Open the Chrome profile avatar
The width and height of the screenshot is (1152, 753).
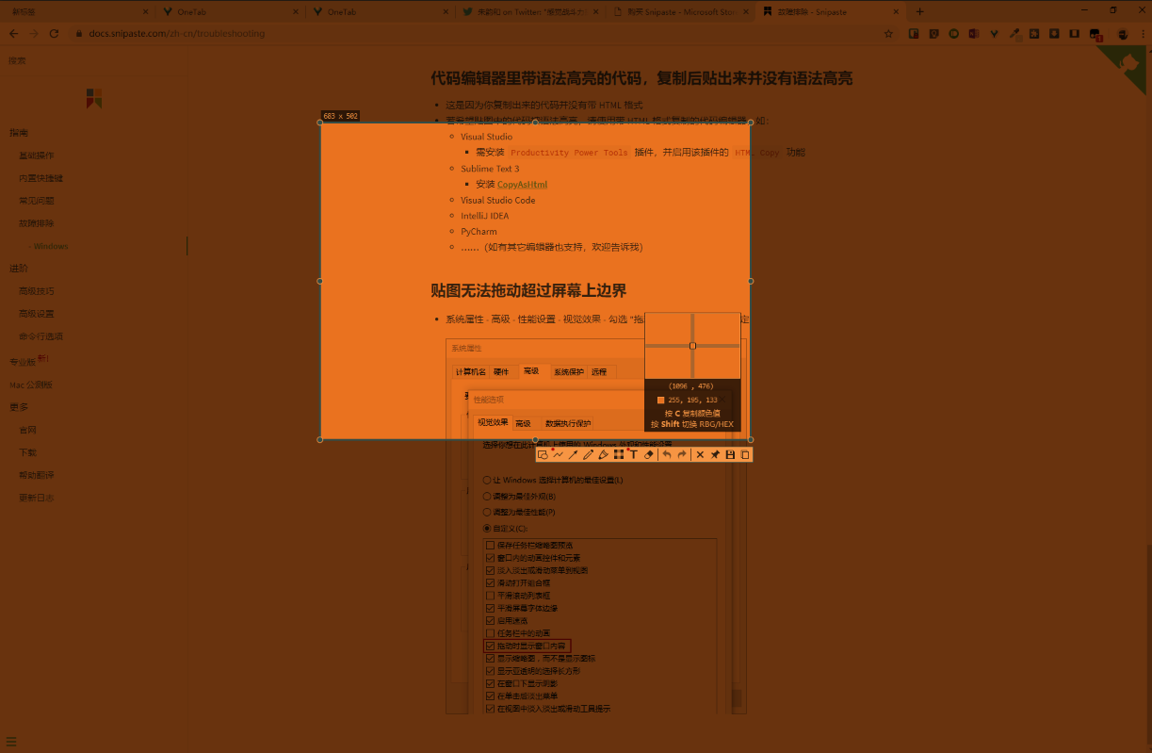[x=1123, y=33]
